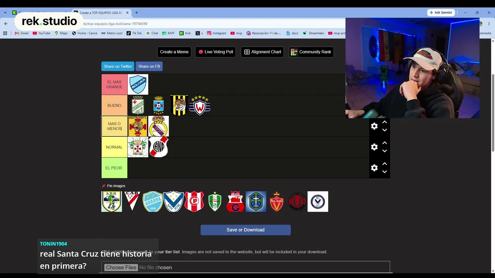Pick the red-black circular U crest from pool
Screen dimensions: 495x278
(297, 202)
